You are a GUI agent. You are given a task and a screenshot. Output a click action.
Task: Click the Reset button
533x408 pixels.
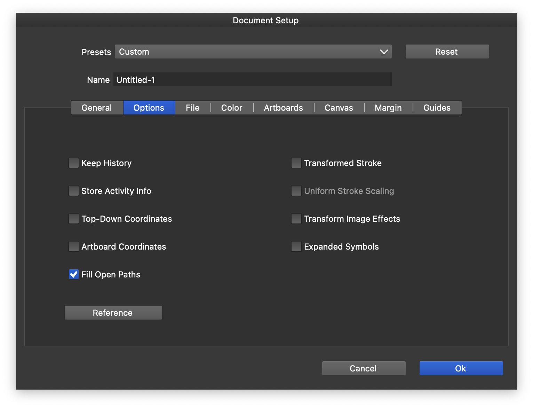(447, 52)
